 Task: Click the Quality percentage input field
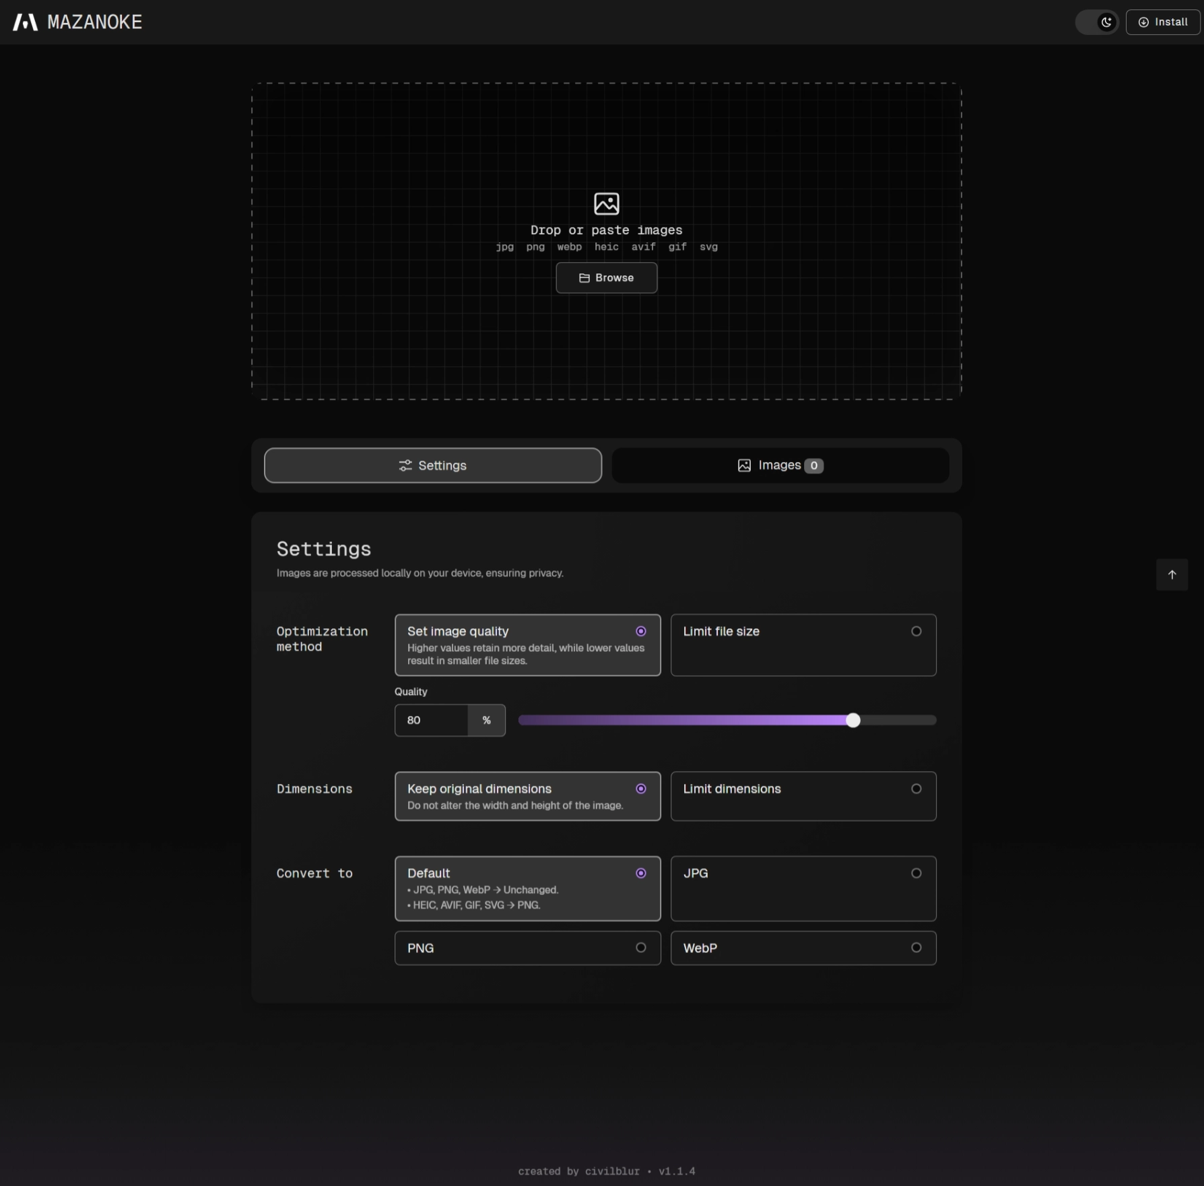[432, 720]
